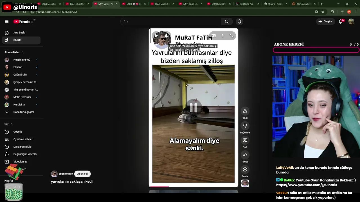The image size is (360, 202).
Task: Reload the page in browser toolbar
Action: point(18,12)
